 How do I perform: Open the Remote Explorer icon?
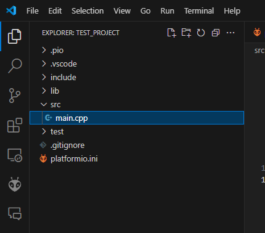15,155
